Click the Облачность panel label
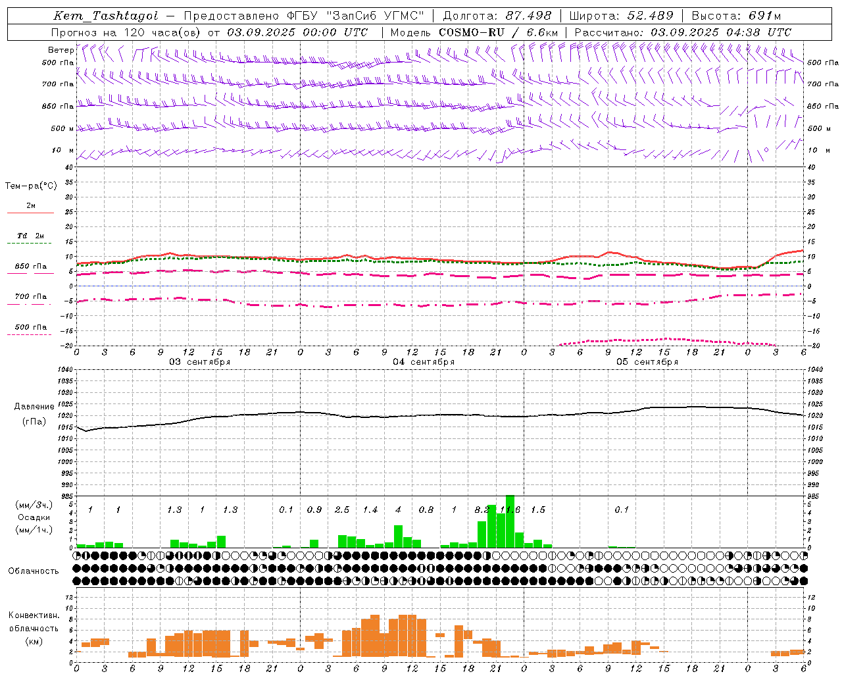842x674 pixels. pyautogui.click(x=34, y=571)
